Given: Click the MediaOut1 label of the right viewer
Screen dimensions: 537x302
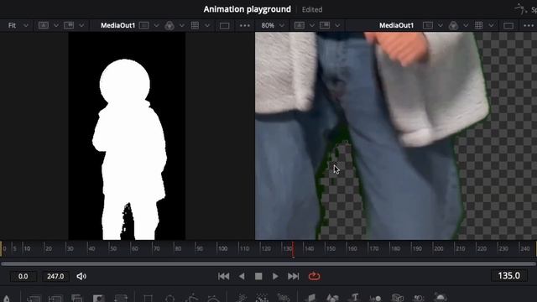Looking at the screenshot, I should pos(396,25).
